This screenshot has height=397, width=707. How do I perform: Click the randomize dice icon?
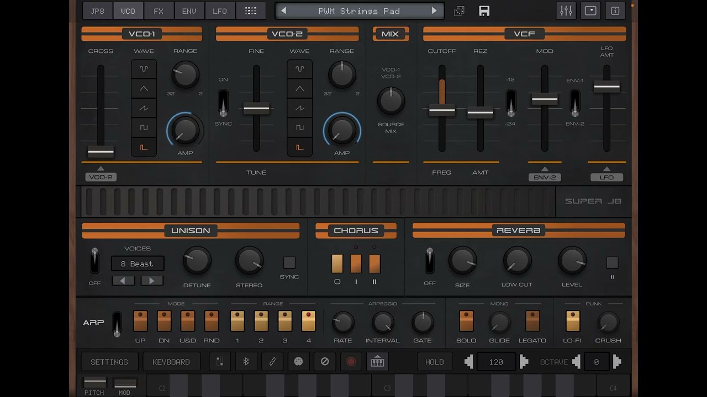[x=459, y=11]
